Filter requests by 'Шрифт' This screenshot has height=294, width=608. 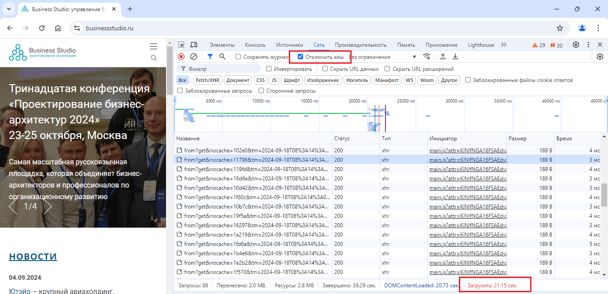tap(292, 80)
